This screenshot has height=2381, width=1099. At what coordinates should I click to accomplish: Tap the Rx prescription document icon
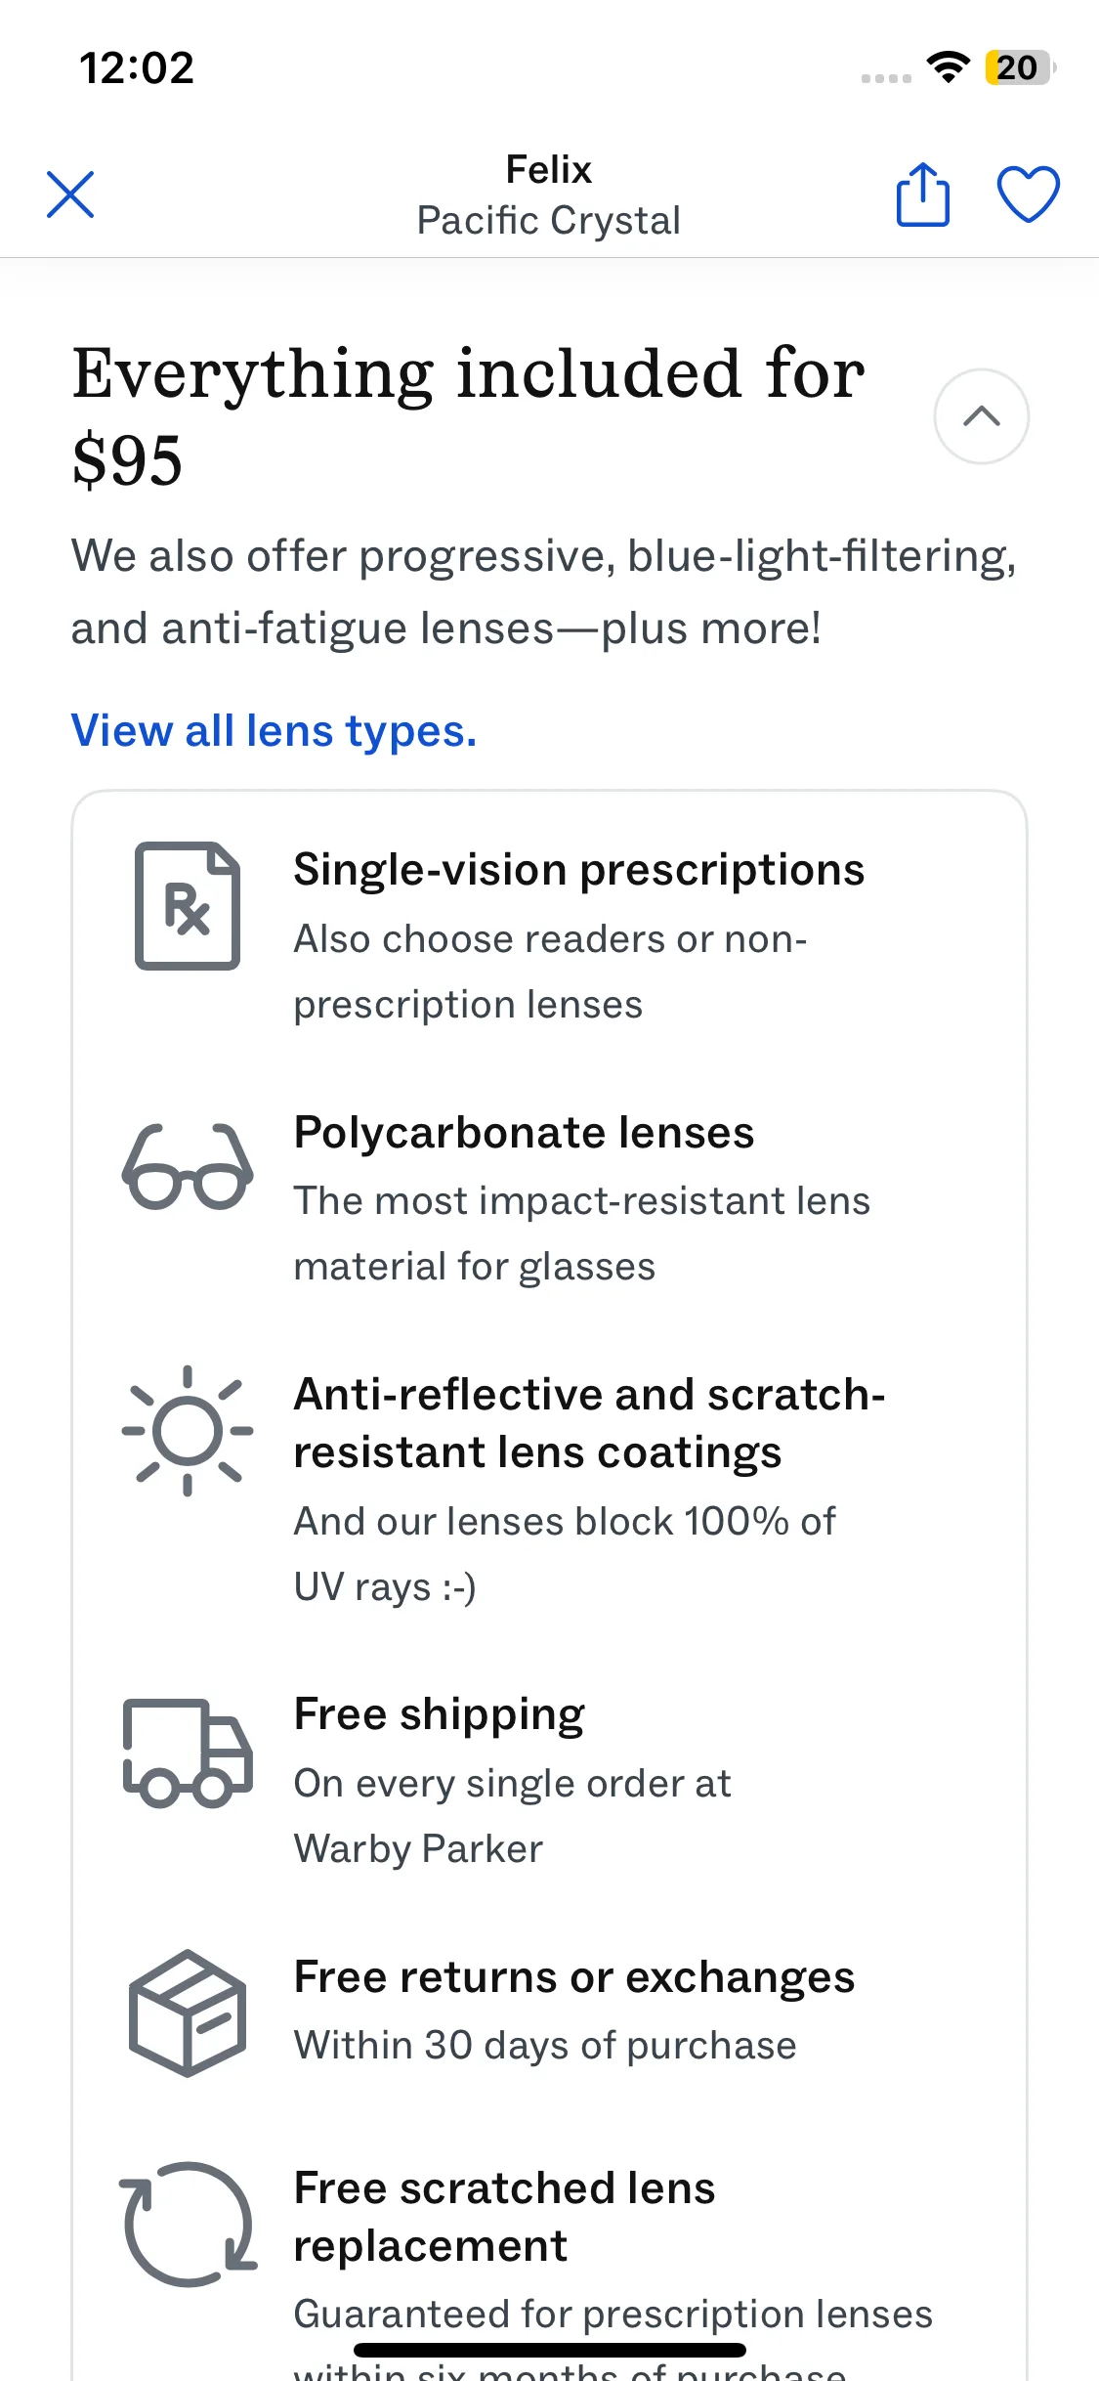pos(188,905)
